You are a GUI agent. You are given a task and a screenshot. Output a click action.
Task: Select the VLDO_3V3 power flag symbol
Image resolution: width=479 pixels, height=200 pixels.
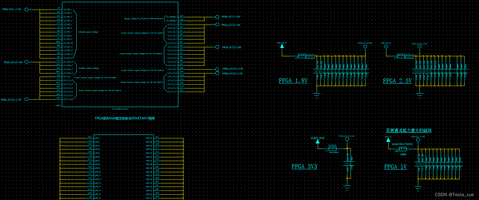point(318,142)
